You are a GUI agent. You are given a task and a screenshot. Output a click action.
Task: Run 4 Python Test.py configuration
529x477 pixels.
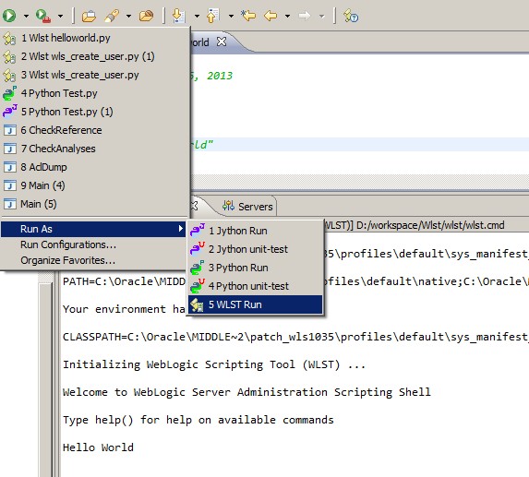tap(94, 93)
